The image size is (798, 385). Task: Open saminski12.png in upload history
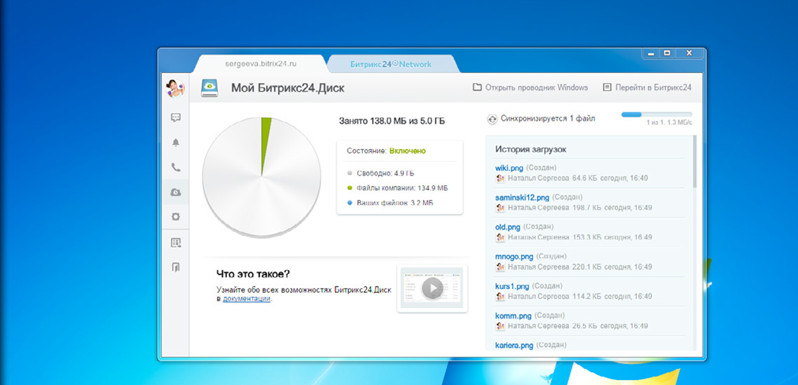pyautogui.click(x=522, y=198)
